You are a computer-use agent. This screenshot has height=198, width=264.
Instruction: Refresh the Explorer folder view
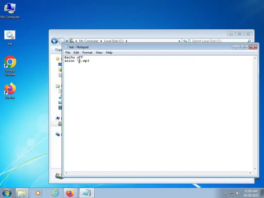pos(185,41)
